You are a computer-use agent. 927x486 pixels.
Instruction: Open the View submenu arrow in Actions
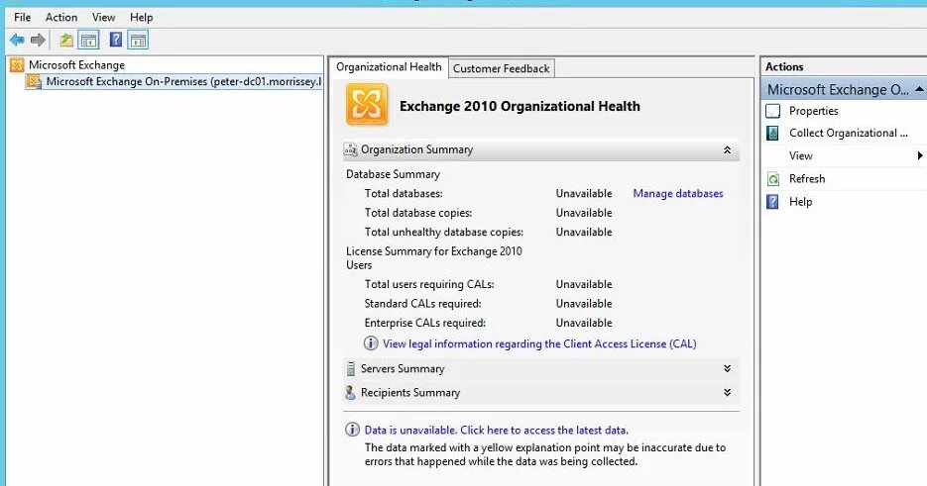click(x=919, y=156)
